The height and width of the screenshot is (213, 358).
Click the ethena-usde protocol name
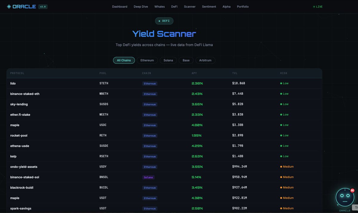tap(20, 146)
